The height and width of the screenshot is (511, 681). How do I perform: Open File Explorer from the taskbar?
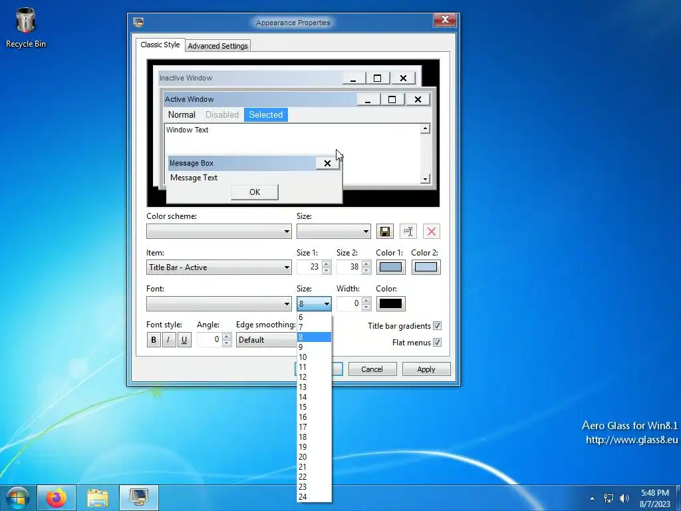[x=98, y=498]
